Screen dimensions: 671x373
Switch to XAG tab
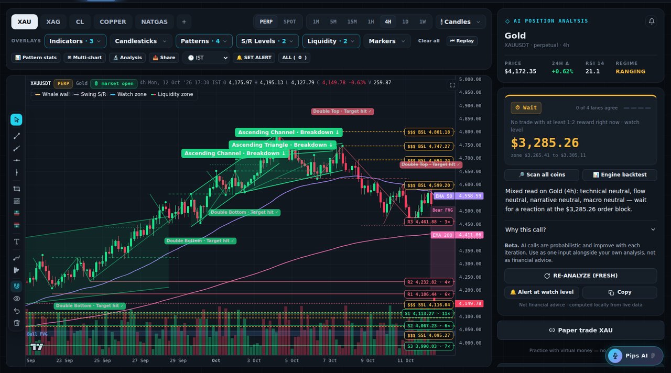click(53, 22)
